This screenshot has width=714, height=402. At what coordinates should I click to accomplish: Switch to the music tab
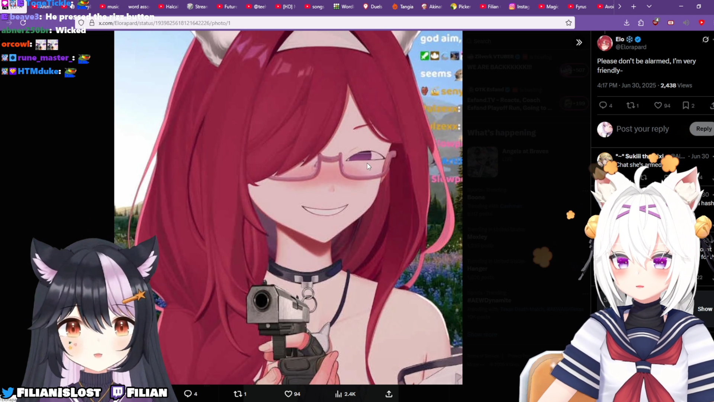point(109,6)
